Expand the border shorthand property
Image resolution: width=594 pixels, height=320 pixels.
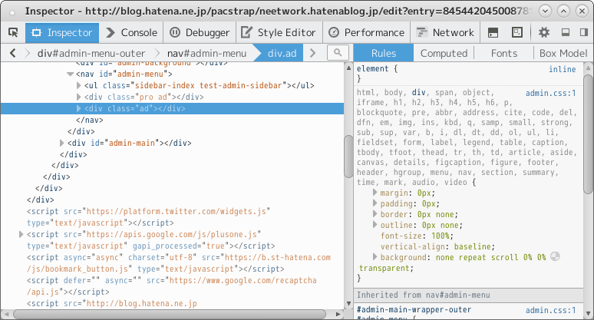[375, 213]
